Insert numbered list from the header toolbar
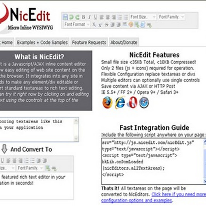Screen dimensions: 206x206 120,17
